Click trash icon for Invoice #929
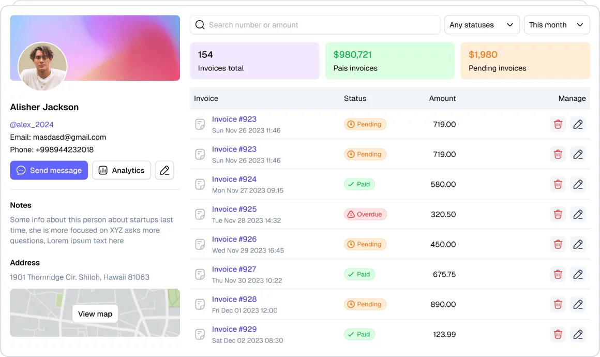The image size is (600, 357). [x=558, y=334]
